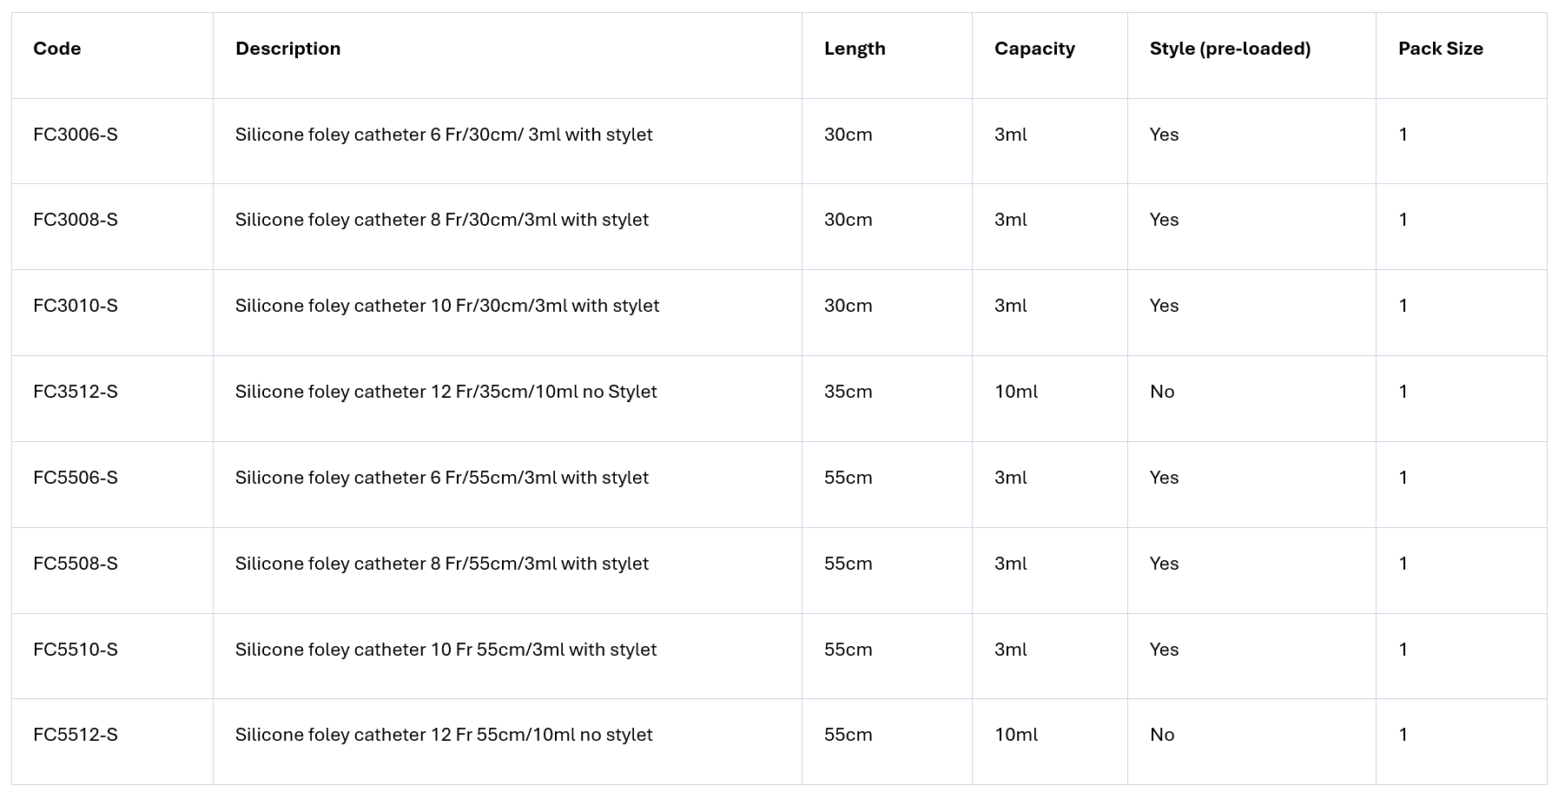Viewport: 1565px width, 799px height.
Task: Click the Capacity column header
Action: 1034,49
